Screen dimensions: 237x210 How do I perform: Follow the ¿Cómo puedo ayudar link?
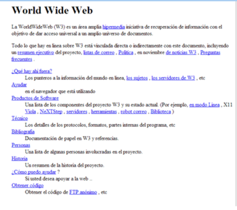[34, 172]
